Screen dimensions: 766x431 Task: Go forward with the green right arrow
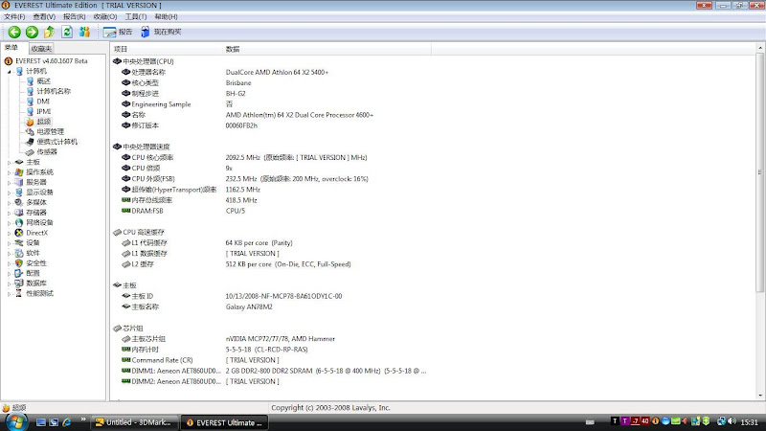[32, 33]
